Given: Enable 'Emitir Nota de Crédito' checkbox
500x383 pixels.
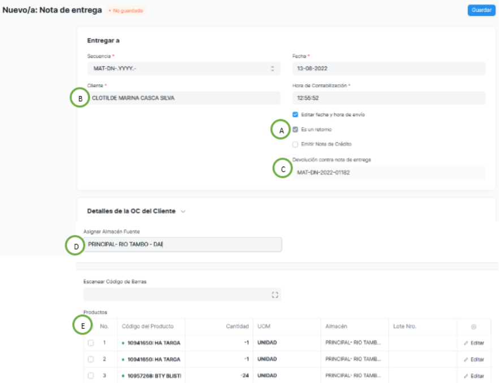Looking at the screenshot, I should click(x=295, y=144).
